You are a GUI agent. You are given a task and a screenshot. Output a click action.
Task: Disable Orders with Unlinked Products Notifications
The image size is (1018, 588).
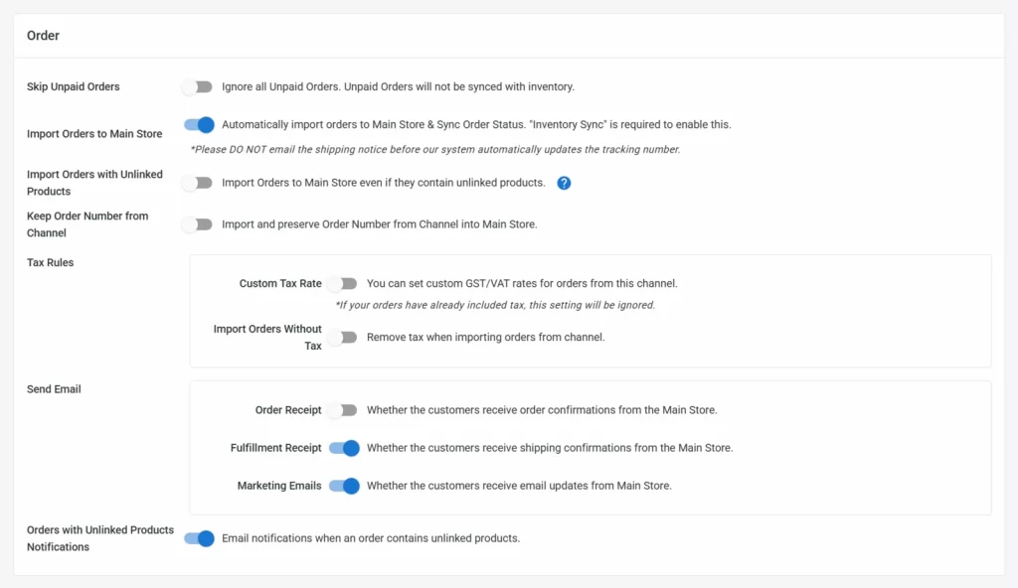pyautogui.click(x=198, y=538)
